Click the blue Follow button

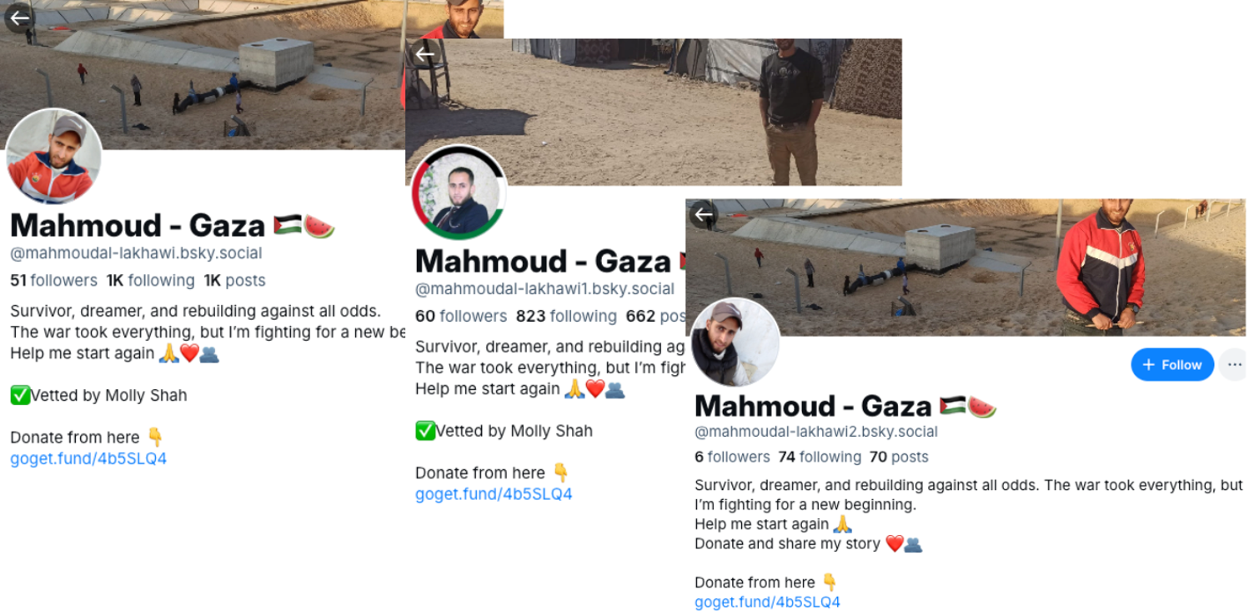(1172, 365)
